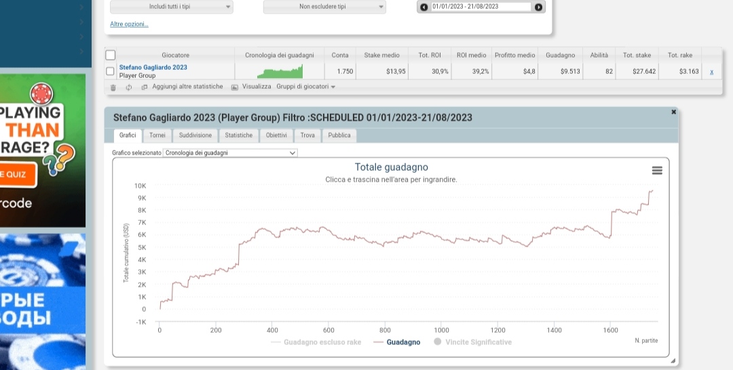The height and width of the screenshot is (370, 733).
Task: Sort by Profitto medio column header
Action: pos(514,55)
